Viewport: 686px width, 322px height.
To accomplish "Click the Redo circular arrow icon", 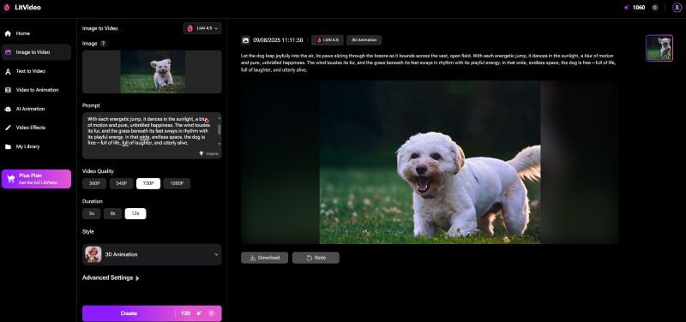I will pyautogui.click(x=310, y=258).
